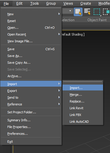Expand the New submenu
The height and width of the screenshot is (153, 110).
click(31, 14)
